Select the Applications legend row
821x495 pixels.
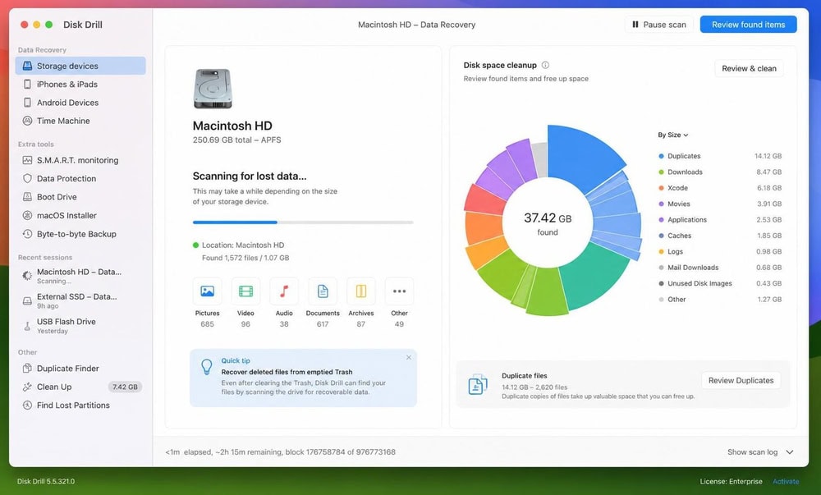[x=719, y=220]
